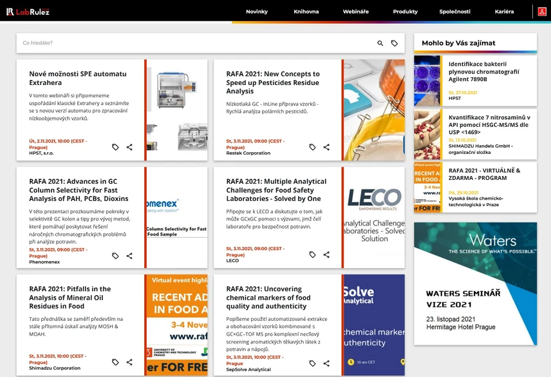Click the share icon on the Extrahera webinar card
This screenshot has width=551, height=377.
click(x=129, y=147)
